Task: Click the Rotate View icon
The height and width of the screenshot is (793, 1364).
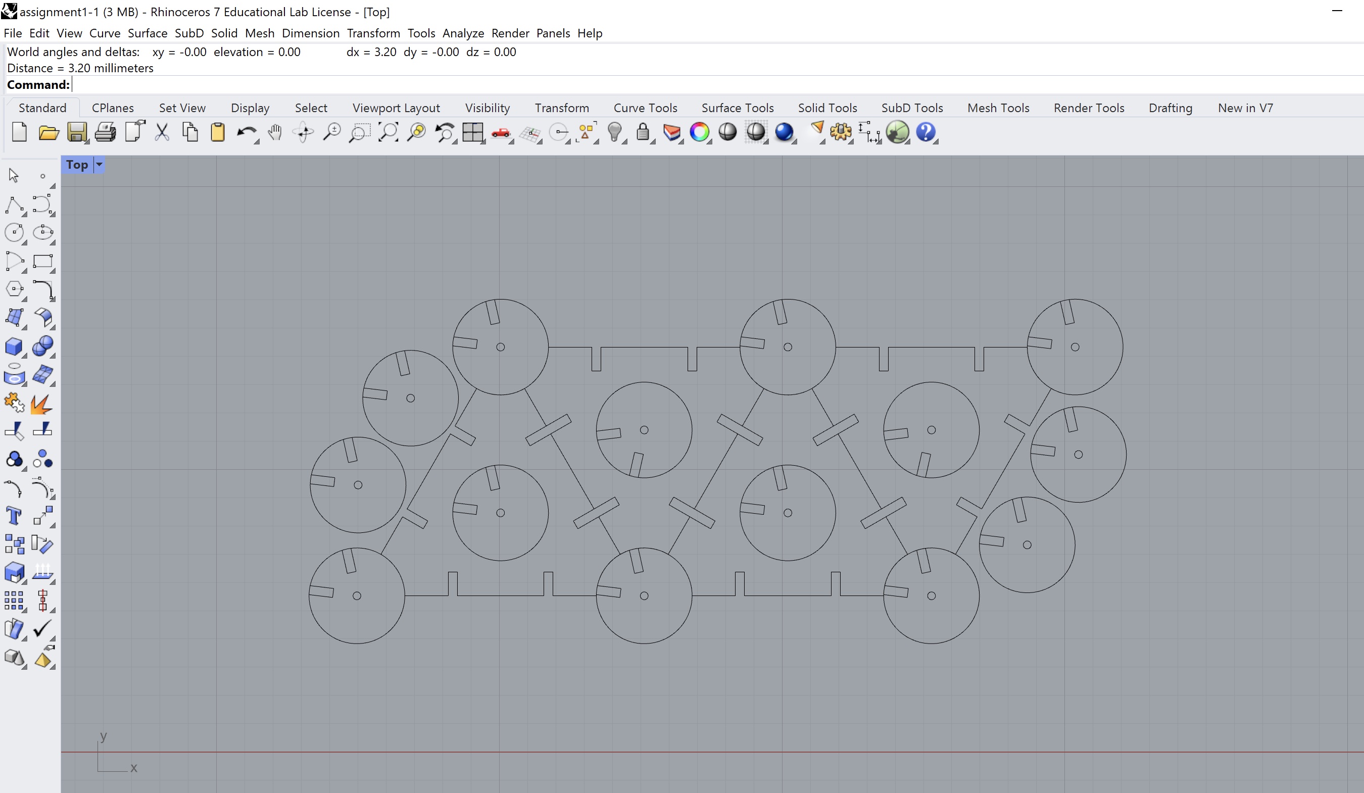Action: [303, 132]
